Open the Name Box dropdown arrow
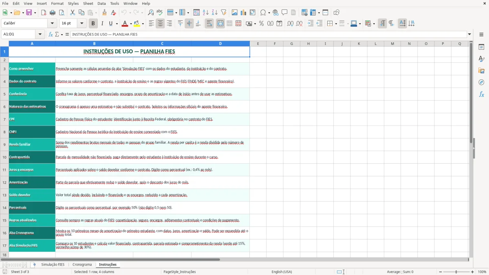Screen dimensions: 489x275 click(40, 35)
